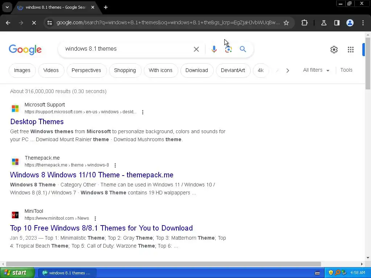Click the www.minitool.com URL breadcrumb
The width and height of the screenshot is (371, 278).
[57, 218]
